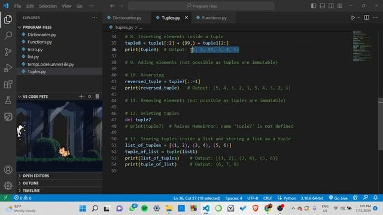
Task: Split the editor to the right
Action: 367,17
